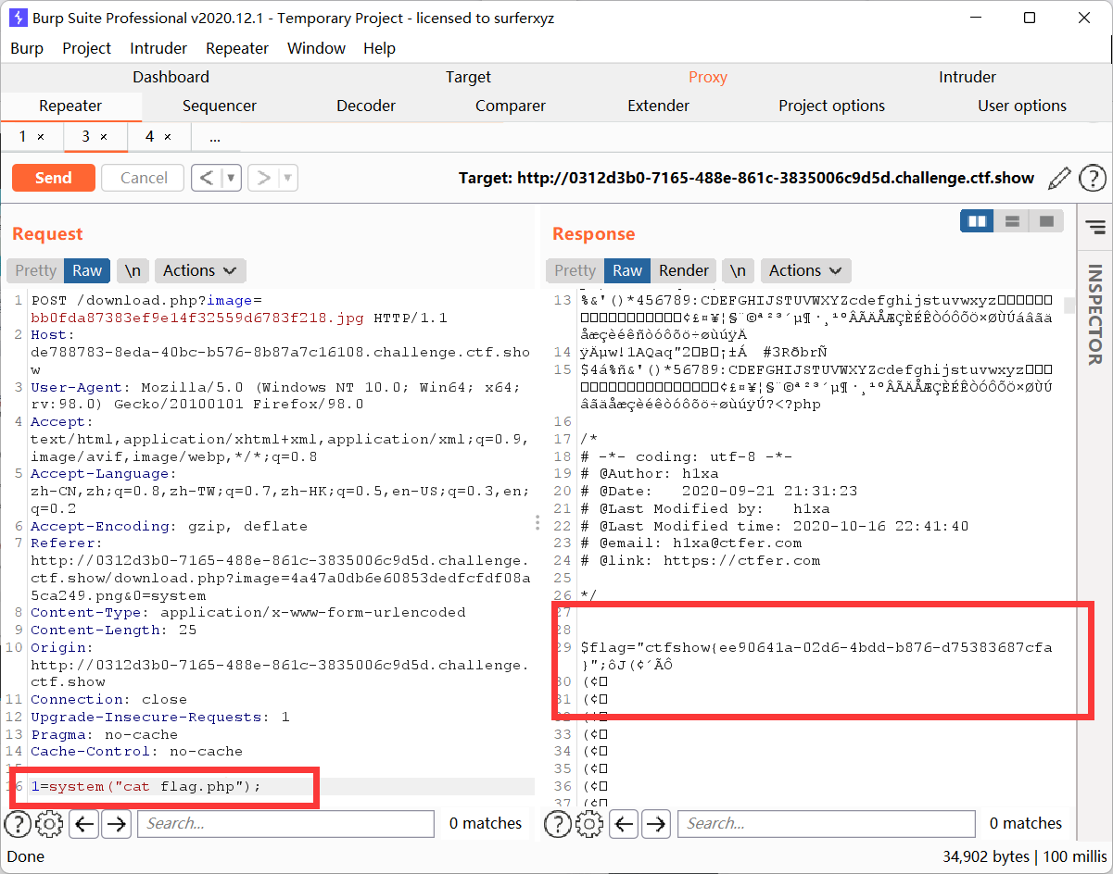Open request Actions dropdown
This screenshot has height=874, width=1113.
point(200,270)
